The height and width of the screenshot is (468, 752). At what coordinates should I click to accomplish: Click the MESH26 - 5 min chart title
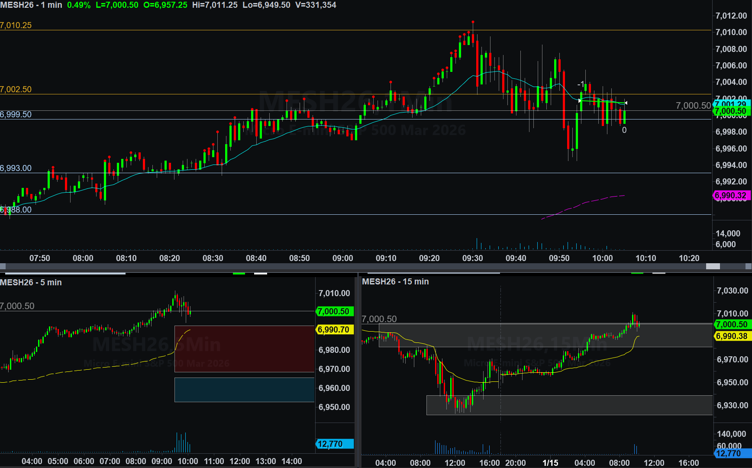(x=31, y=282)
